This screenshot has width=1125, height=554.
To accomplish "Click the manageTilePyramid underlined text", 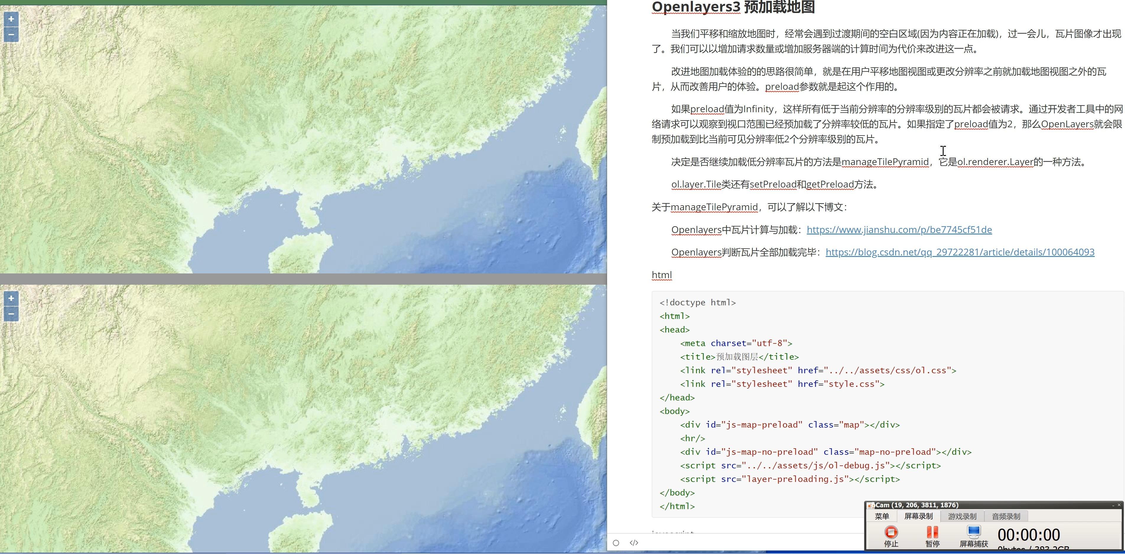I will (x=885, y=162).
